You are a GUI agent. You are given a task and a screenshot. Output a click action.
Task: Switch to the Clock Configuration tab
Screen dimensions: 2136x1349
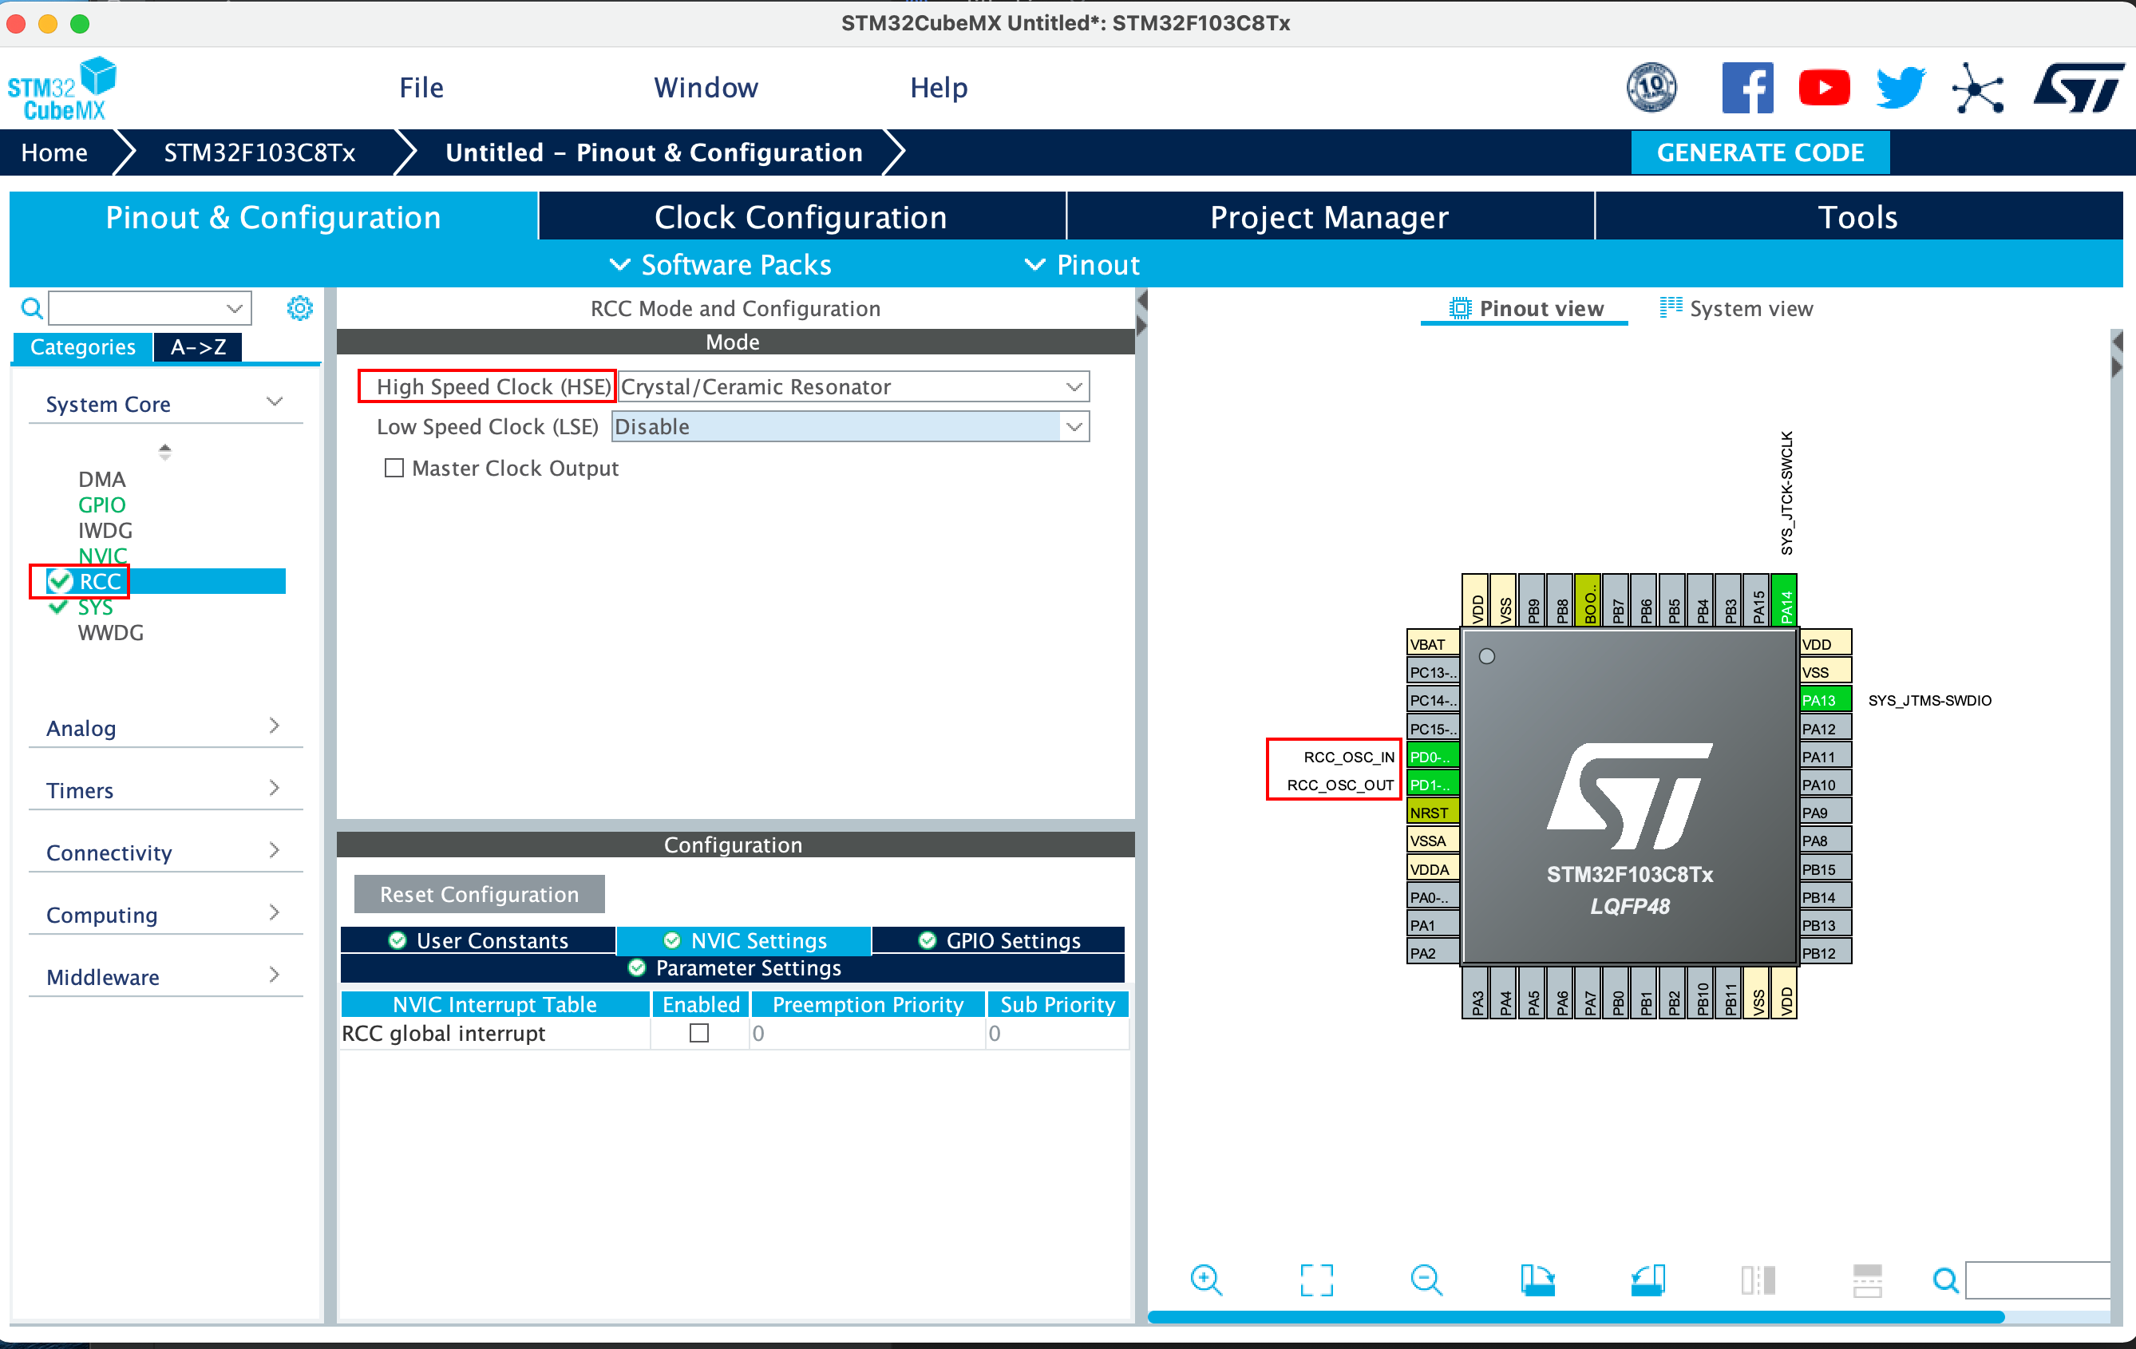pyautogui.click(x=800, y=216)
